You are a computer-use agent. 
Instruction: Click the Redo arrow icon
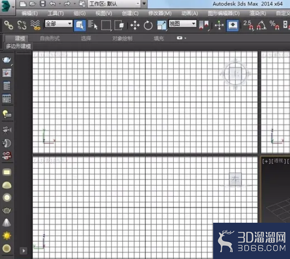click(x=67, y=4)
